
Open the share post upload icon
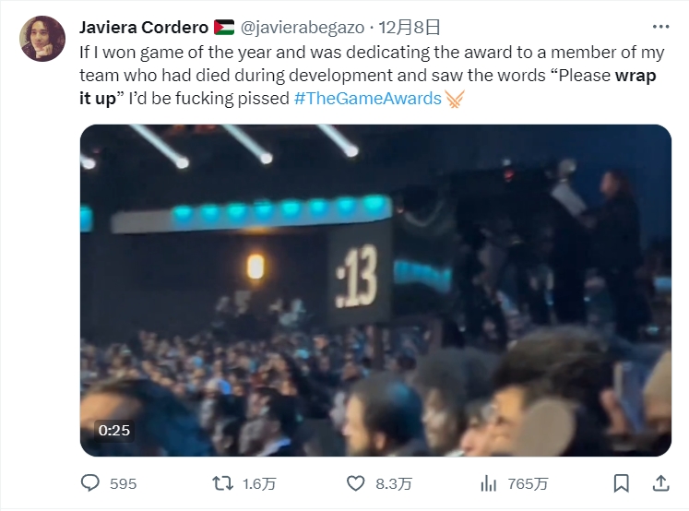tap(660, 483)
